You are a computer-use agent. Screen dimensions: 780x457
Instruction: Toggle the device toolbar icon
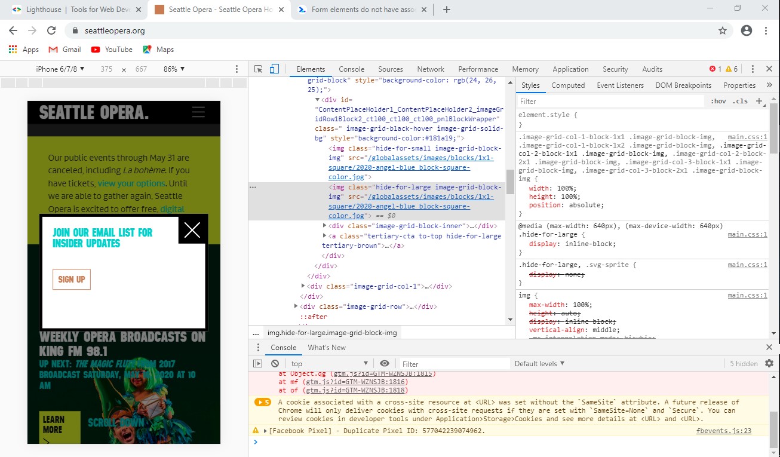(274, 69)
